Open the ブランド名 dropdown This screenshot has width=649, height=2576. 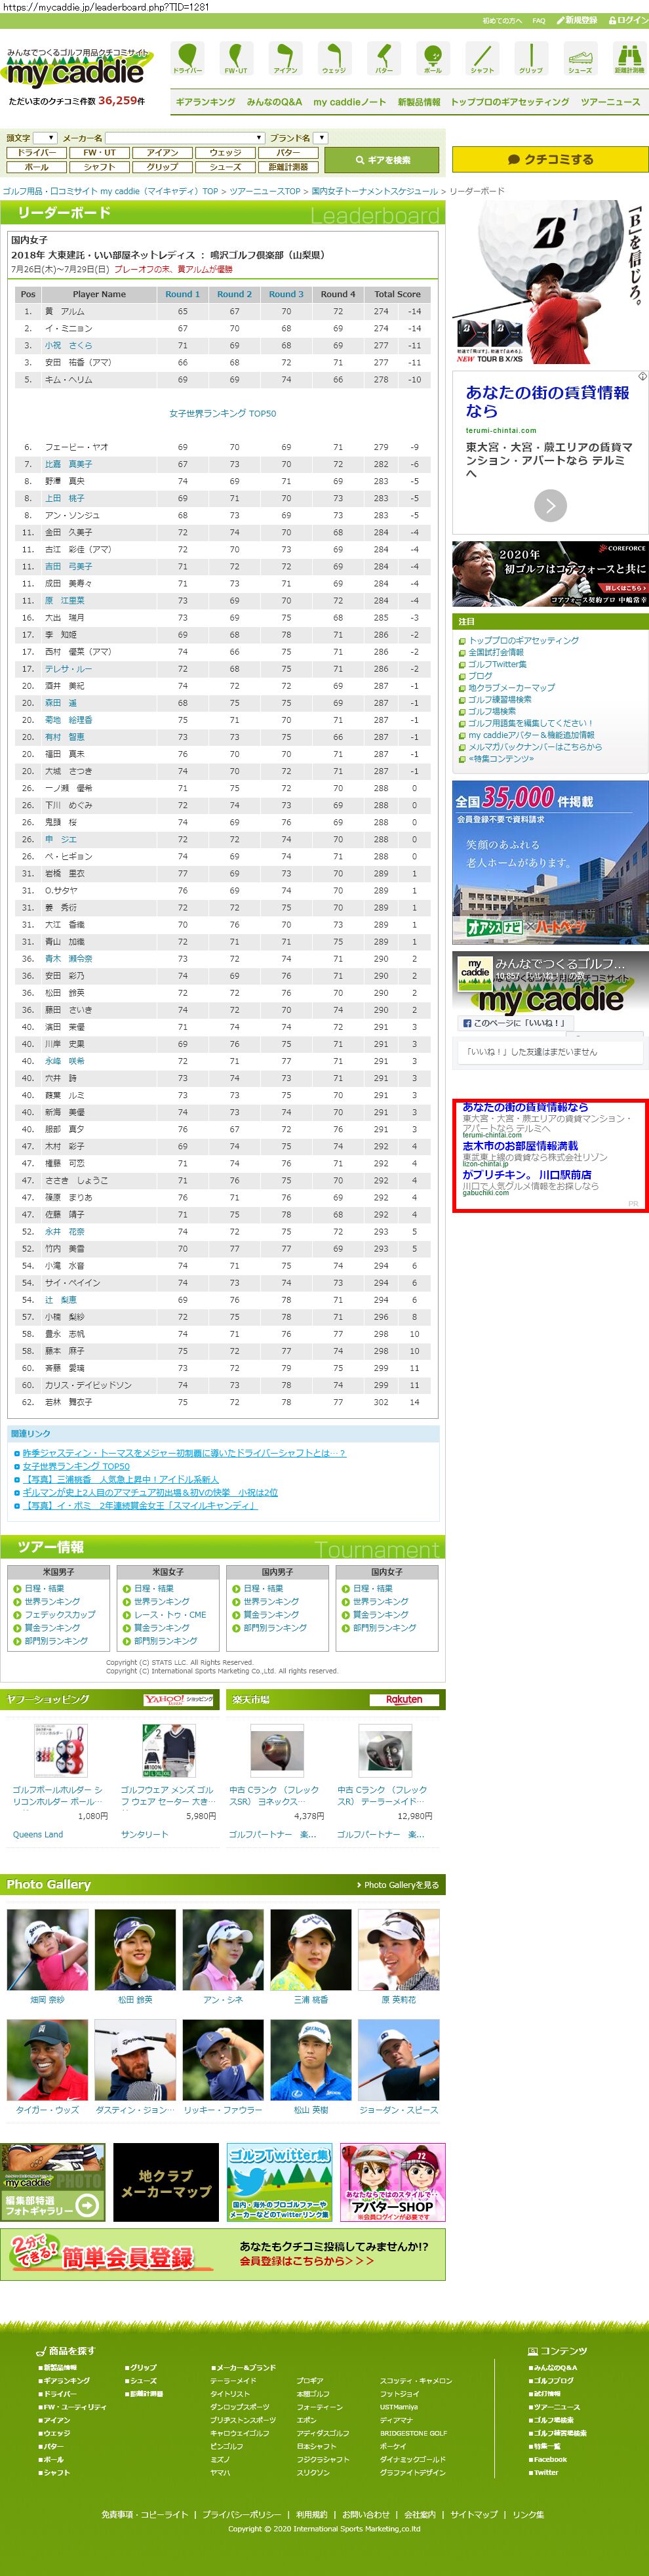coord(320,138)
